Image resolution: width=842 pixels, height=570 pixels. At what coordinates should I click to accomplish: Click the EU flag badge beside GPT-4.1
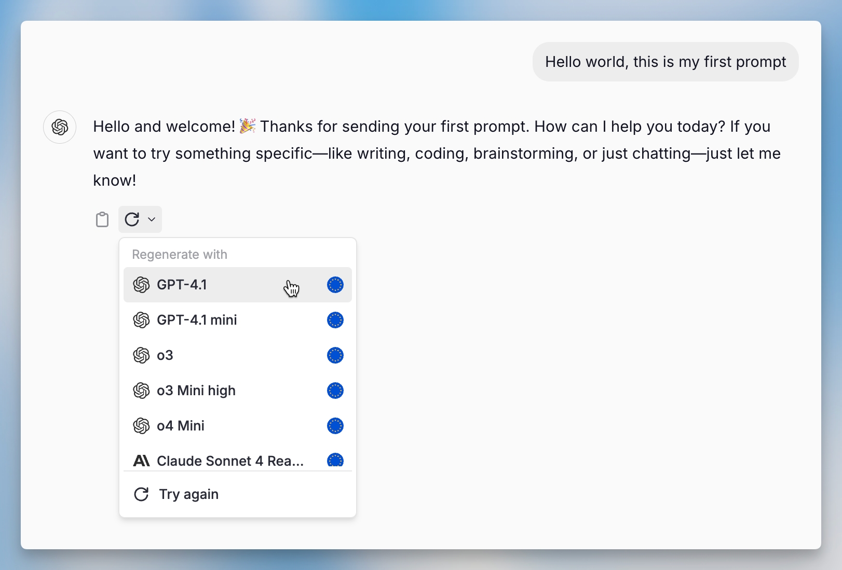pos(335,285)
